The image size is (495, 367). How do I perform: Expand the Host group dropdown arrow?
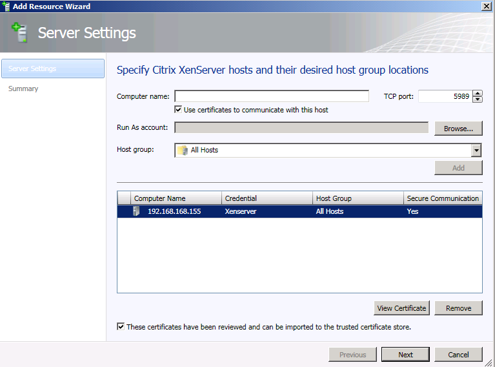(x=476, y=150)
